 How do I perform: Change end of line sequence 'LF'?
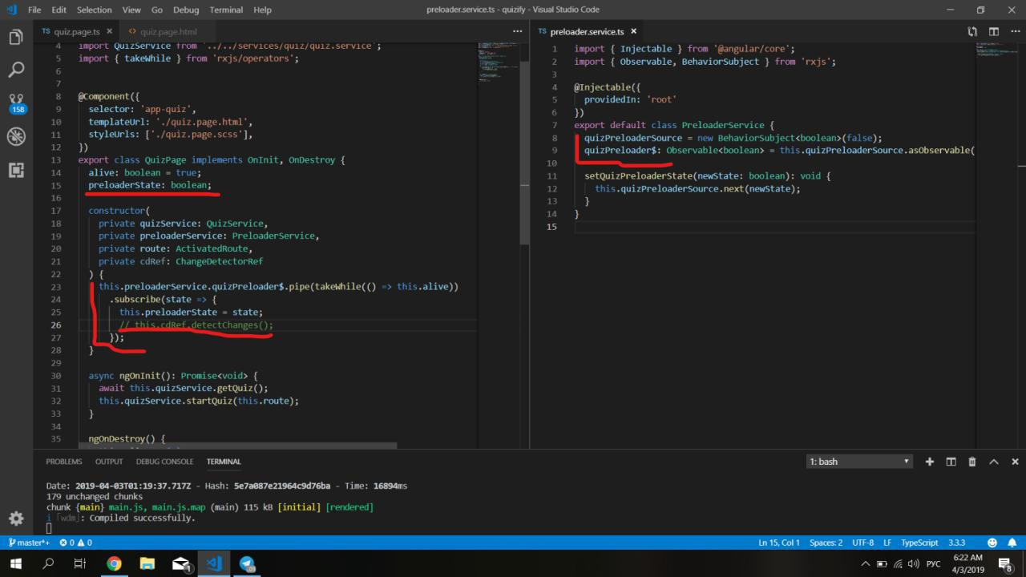[x=887, y=543]
